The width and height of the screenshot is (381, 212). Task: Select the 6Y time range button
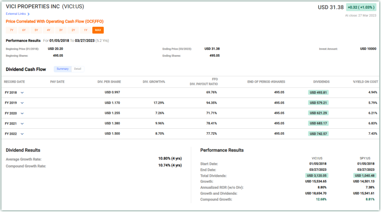24,30
